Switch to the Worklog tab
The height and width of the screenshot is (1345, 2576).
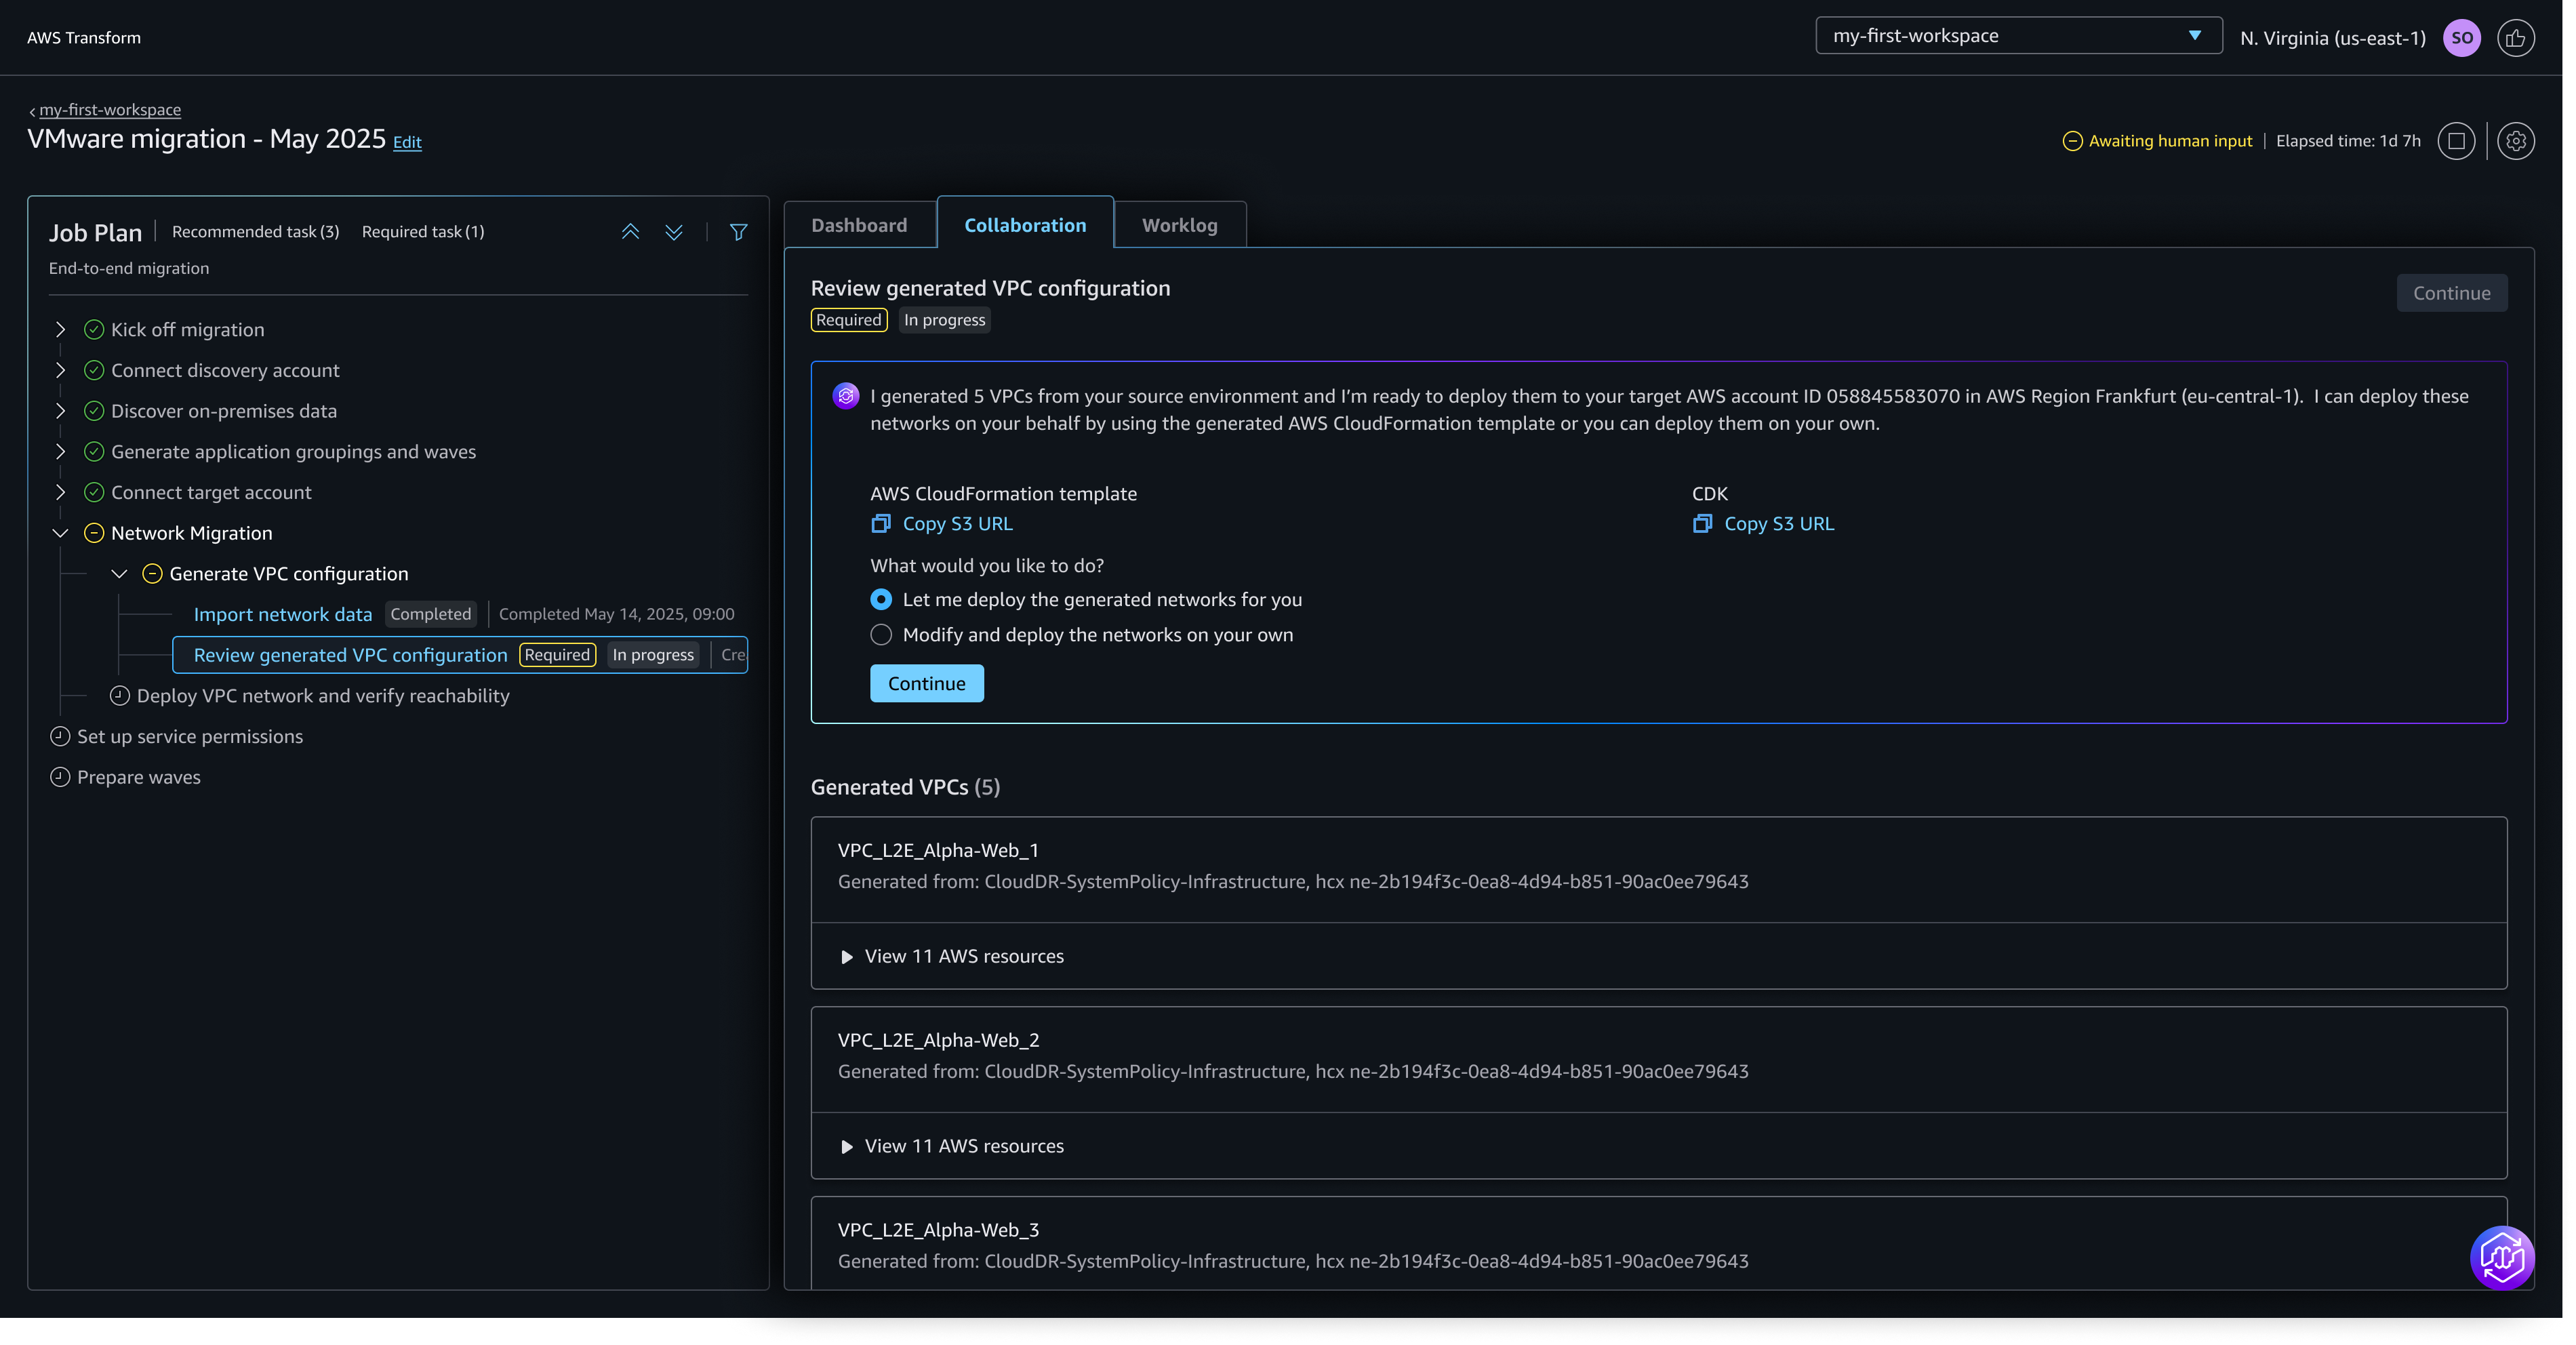tap(1179, 225)
